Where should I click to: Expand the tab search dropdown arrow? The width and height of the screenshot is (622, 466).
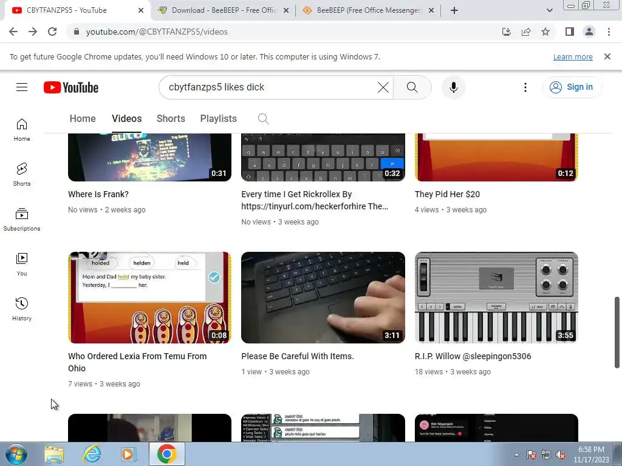(549, 10)
